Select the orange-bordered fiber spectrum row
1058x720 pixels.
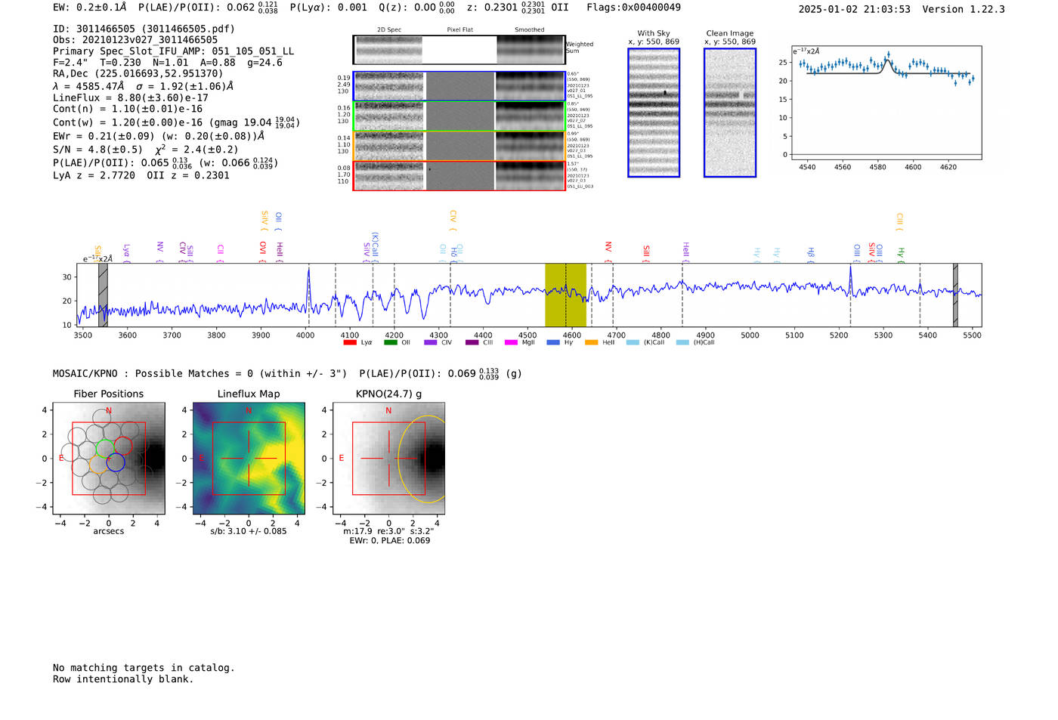[x=459, y=146]
